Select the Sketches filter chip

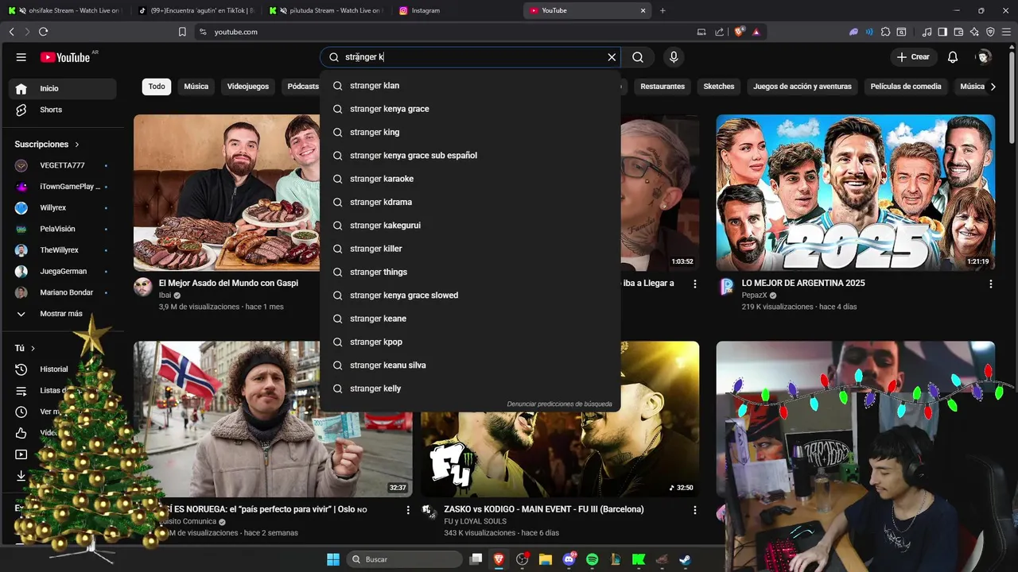[719, 87]
